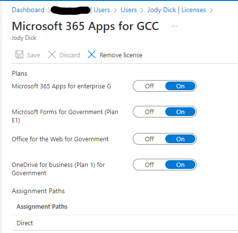The height and width of the screenshot is (233, 238).
Task: Select the Direct assignment path row
Action: click(125, 223)
